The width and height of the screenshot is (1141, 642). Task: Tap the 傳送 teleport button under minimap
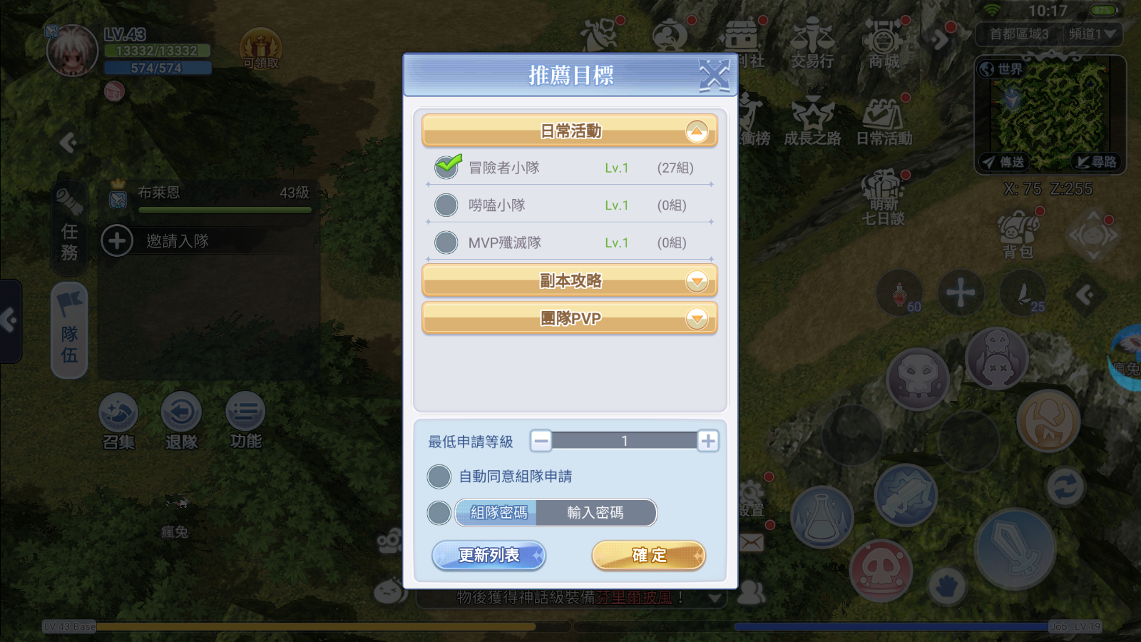click(x=1003, y=162)
